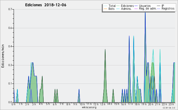Click the Total legend color line

[x=105, y=6]
